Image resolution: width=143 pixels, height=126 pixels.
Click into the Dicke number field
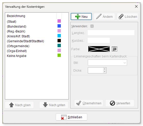click(x=96, y=70)
